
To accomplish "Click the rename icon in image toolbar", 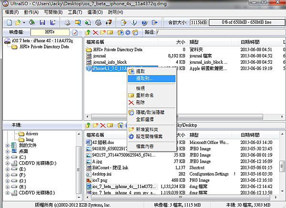I will (110, 33).
